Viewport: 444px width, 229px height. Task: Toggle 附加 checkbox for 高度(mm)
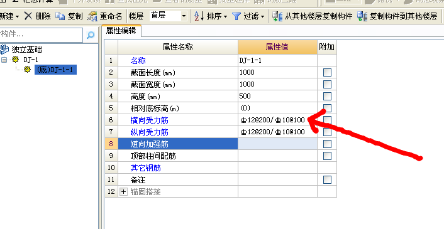click(327, 96)
